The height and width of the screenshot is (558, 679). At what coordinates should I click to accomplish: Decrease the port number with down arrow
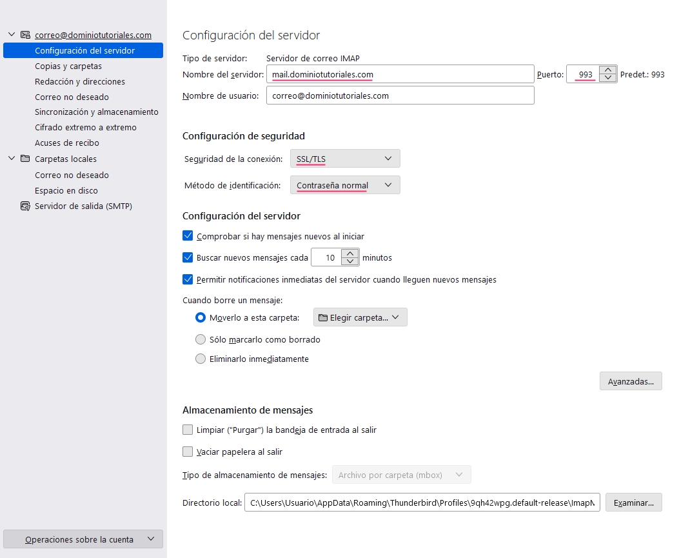pos(607,78)
